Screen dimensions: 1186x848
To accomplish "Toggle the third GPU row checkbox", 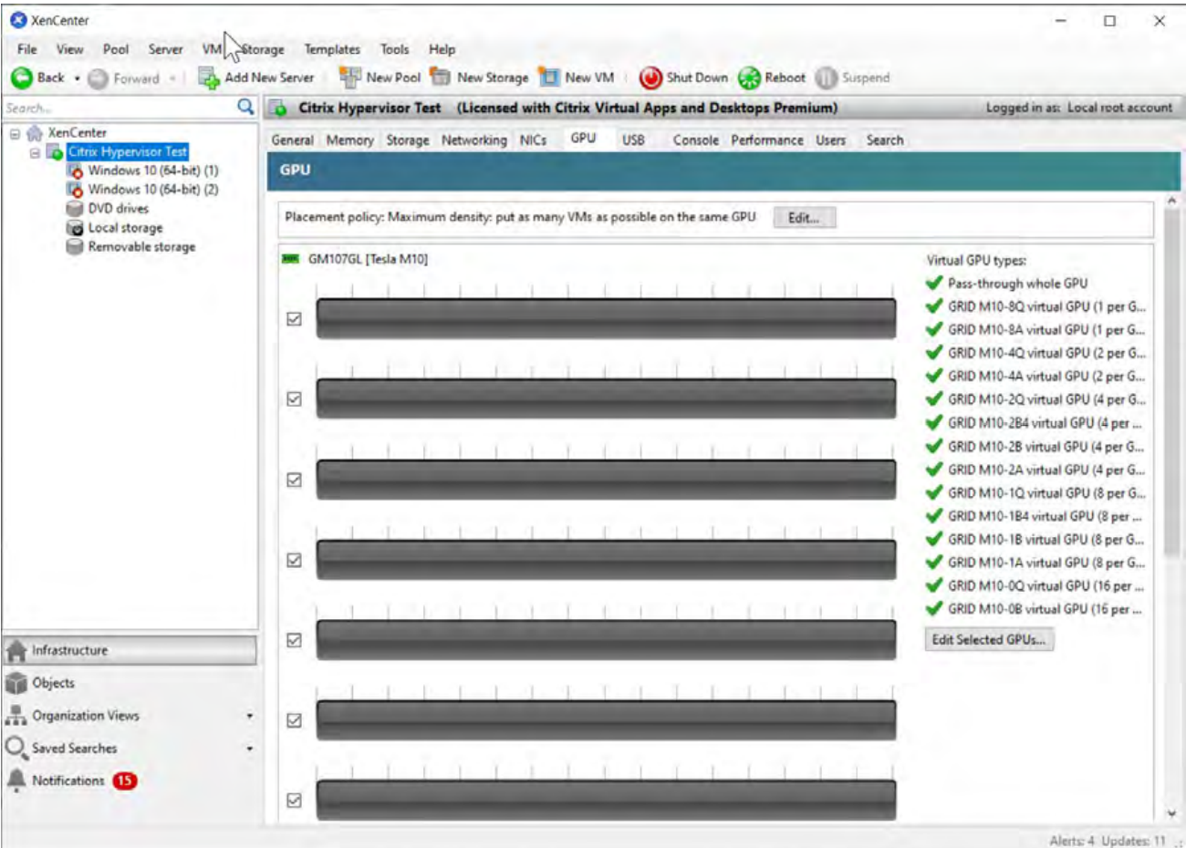I will point(294,480).
